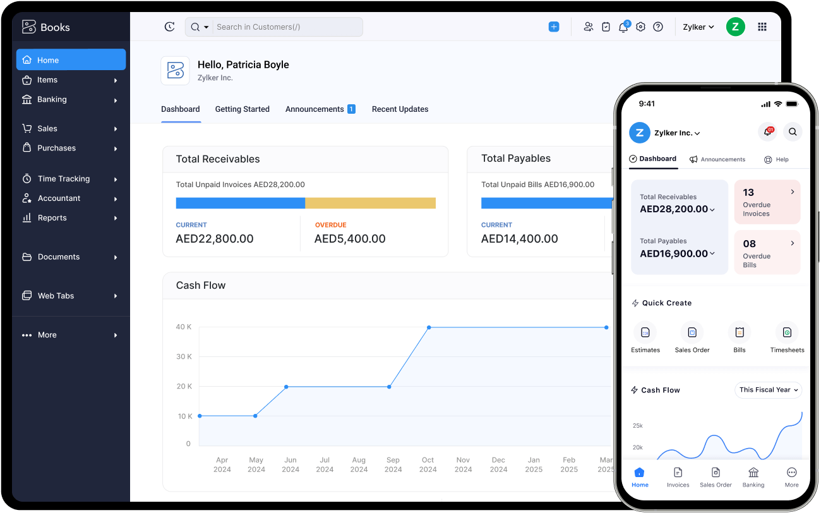The image size is (821, 515).
Task: Open Zoho Books settings gear icon
Action: (640, 27)
